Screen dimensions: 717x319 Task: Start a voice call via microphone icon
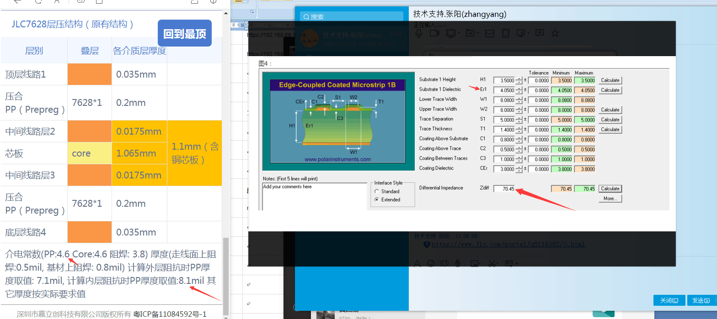click(418, 33)
